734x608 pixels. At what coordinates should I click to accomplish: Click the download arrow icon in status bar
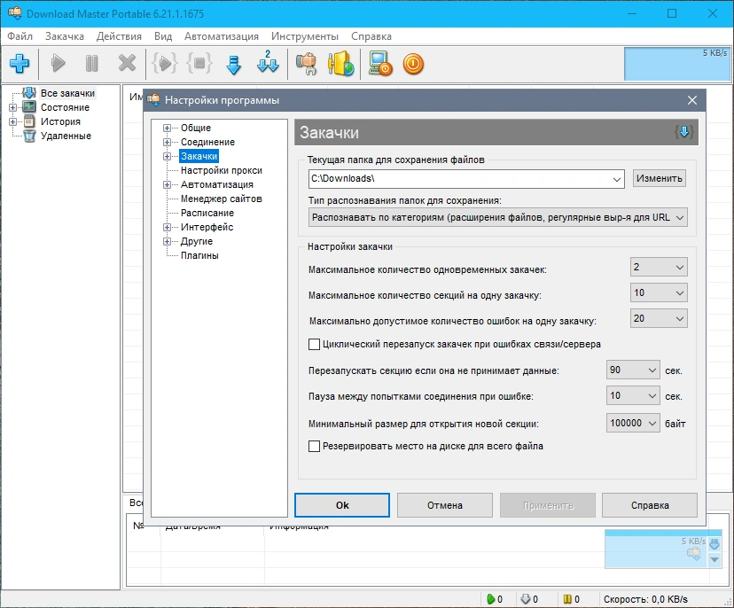pos(525,599)
